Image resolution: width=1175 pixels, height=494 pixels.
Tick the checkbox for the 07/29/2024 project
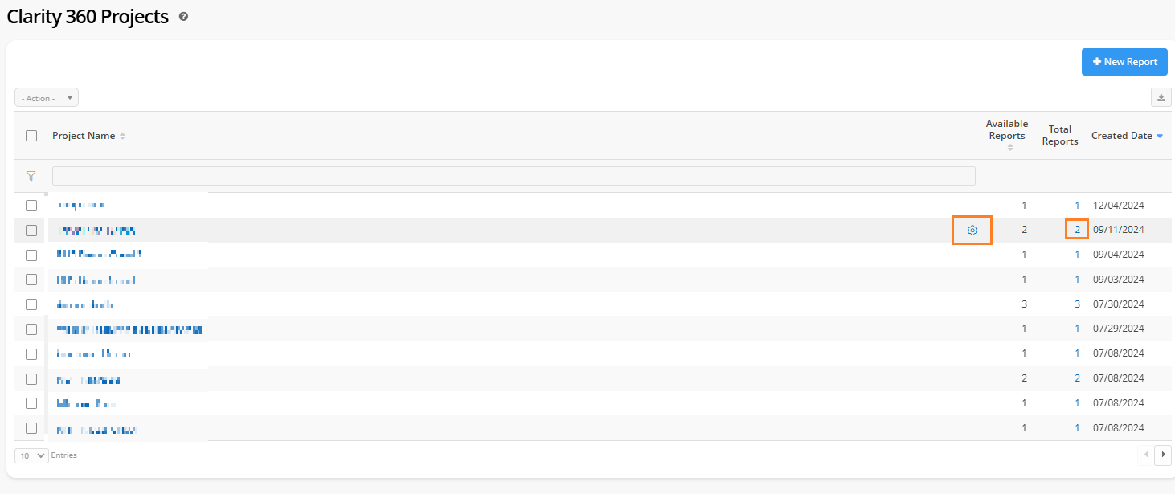click(x=31, y=329)
